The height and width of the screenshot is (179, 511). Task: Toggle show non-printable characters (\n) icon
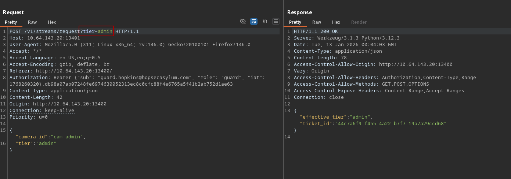(265, 22)
